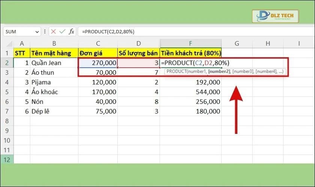Select row 11 header
The image size is (315, 187).
(7, 150)
